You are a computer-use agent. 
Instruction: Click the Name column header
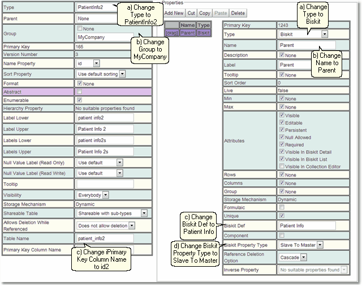point(187,25)
